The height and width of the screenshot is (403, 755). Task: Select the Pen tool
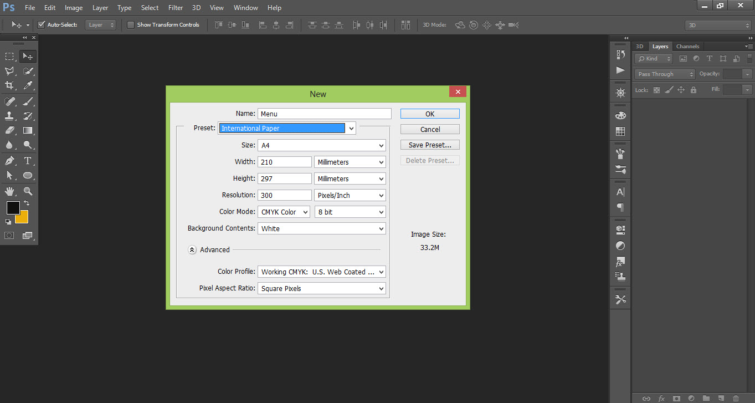coord(9,160)
